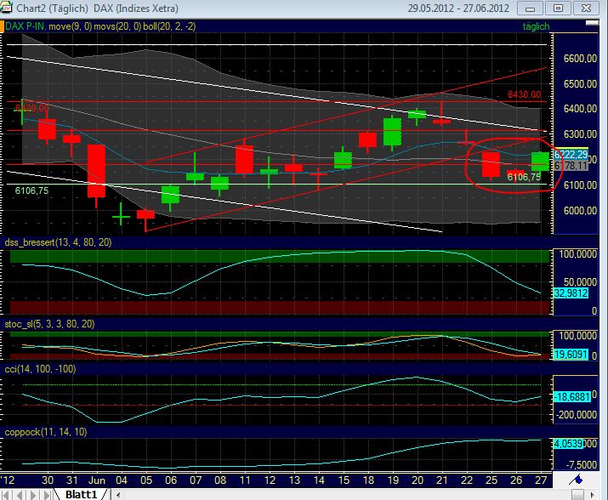This screenshot has width=608, height=500.
Task: Click the 6000,00 price axis label
Action: [580, 210]
